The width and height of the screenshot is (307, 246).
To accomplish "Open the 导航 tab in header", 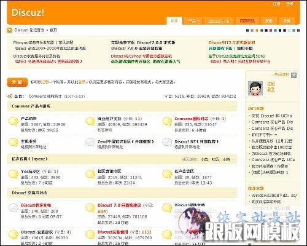I will click(287, 21).
